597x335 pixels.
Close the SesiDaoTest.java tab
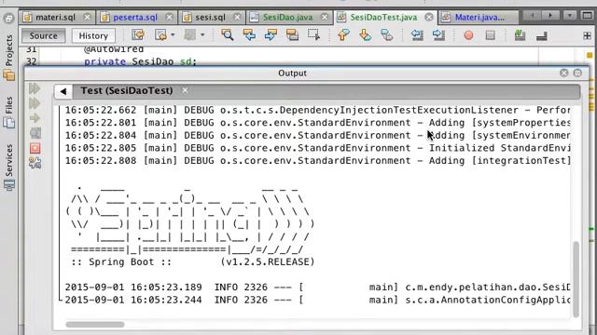pyautogui.click(x=429, y=18)
